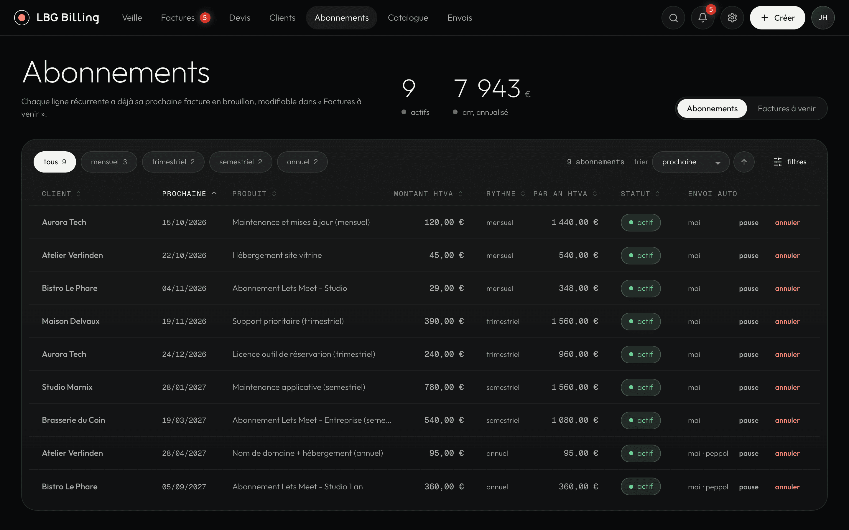Viewport: 849px width, 530px height.
Task: Open Atelier Verlinden Hébergement site vitrine row
Action: [x=424, y=255]
